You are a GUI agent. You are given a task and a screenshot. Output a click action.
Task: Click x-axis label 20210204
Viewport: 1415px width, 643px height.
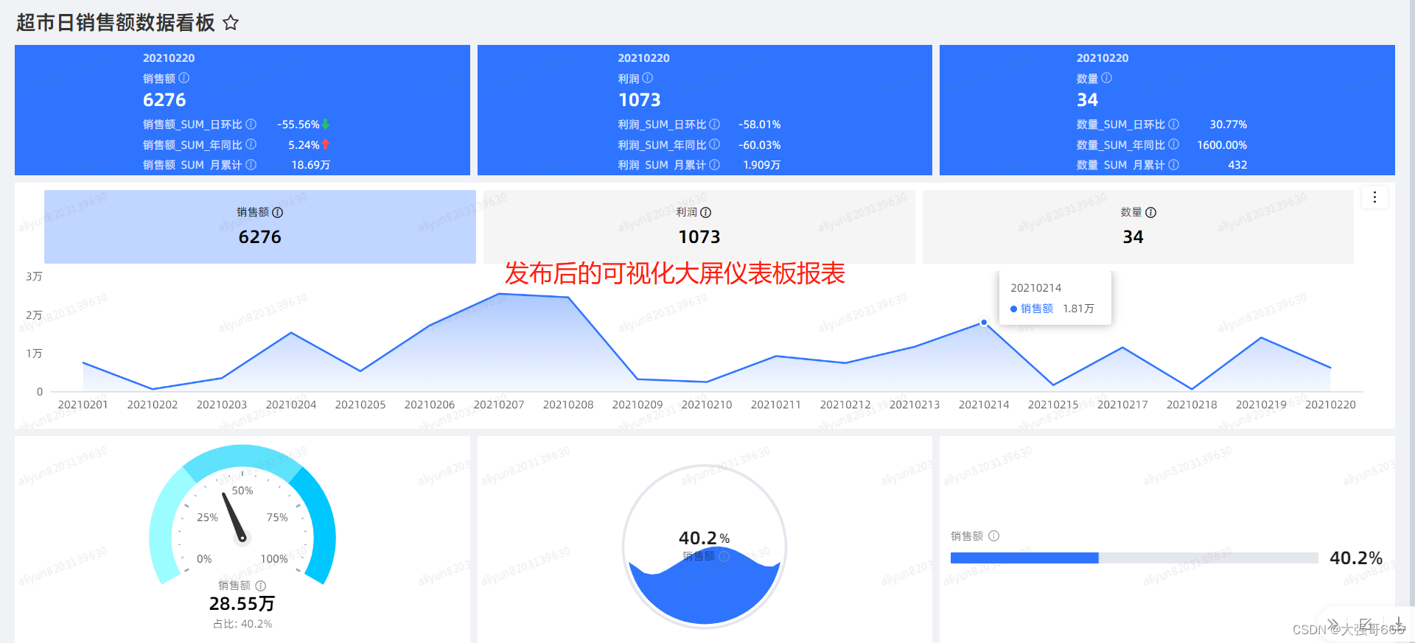click(291, 405)
